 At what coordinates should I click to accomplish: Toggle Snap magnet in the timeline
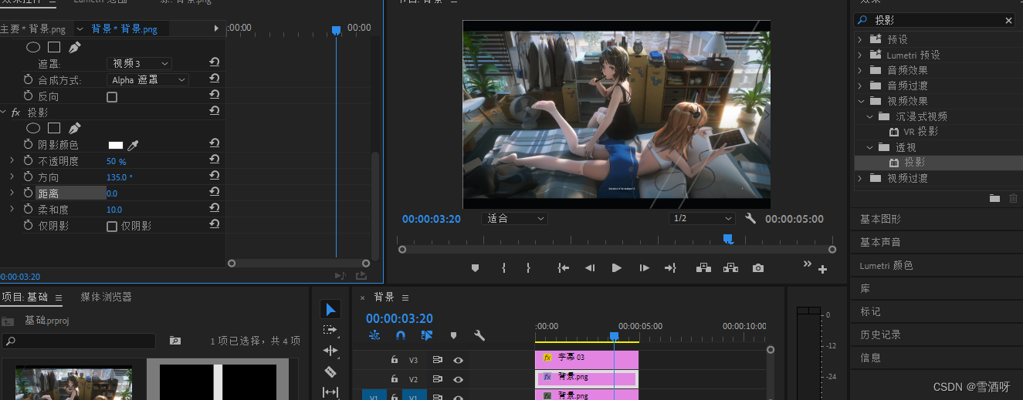(400, 335)
